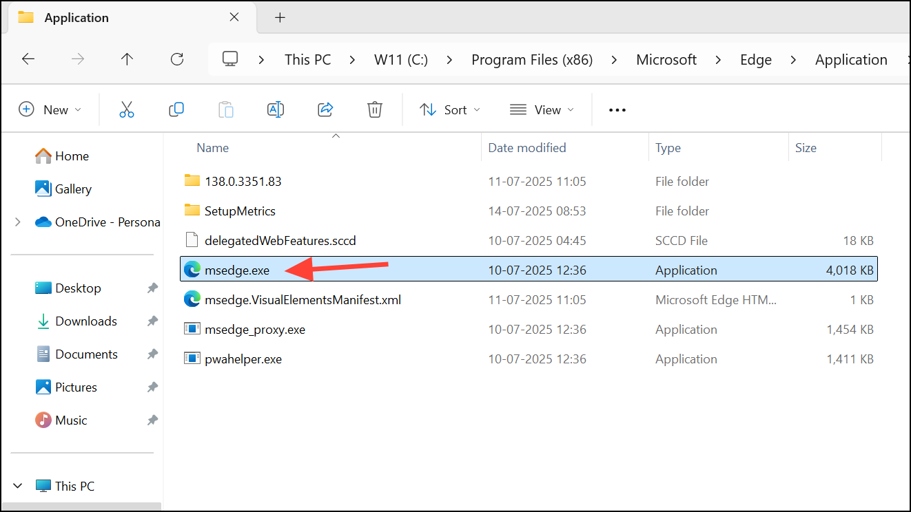Navigate to W11 (C:) breadcrumb
Image resolution: width=911 pixels, height=512 pixels.
401,60
